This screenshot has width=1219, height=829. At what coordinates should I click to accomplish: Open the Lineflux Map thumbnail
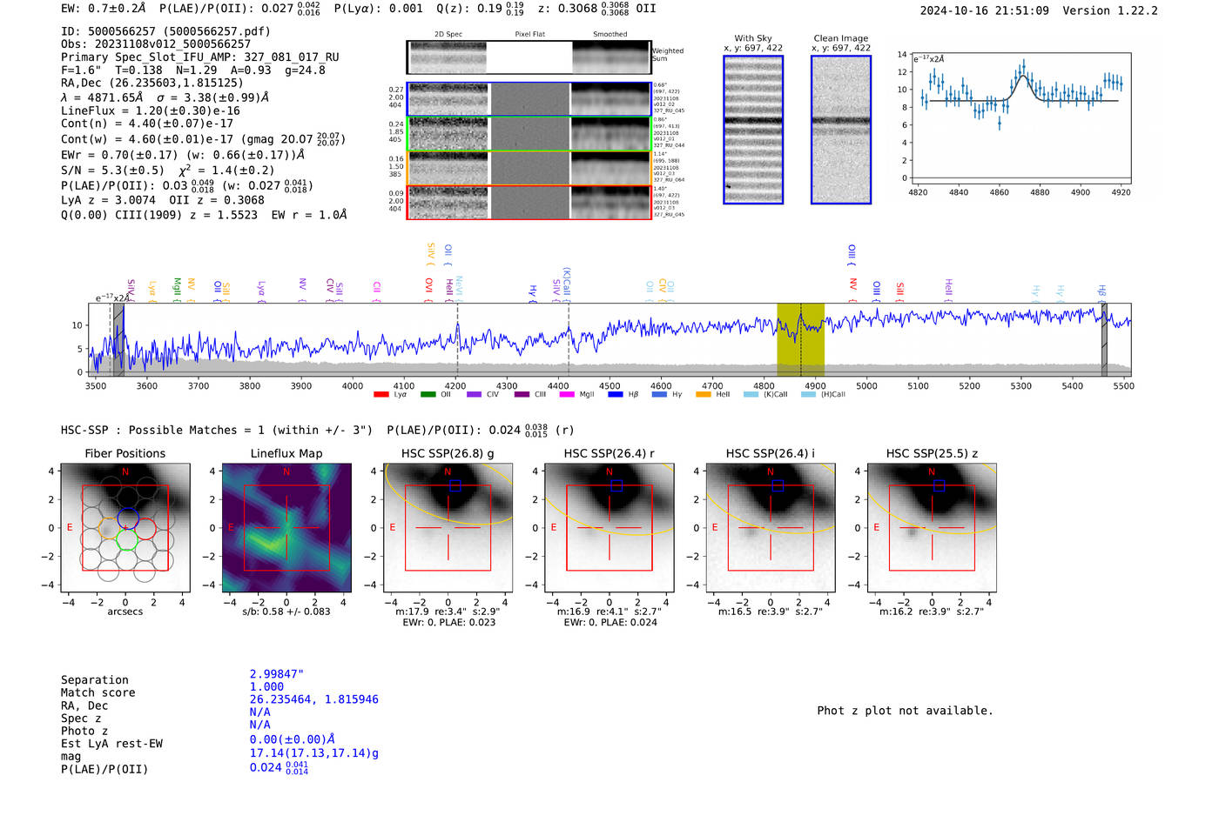(x=286, y=528)
